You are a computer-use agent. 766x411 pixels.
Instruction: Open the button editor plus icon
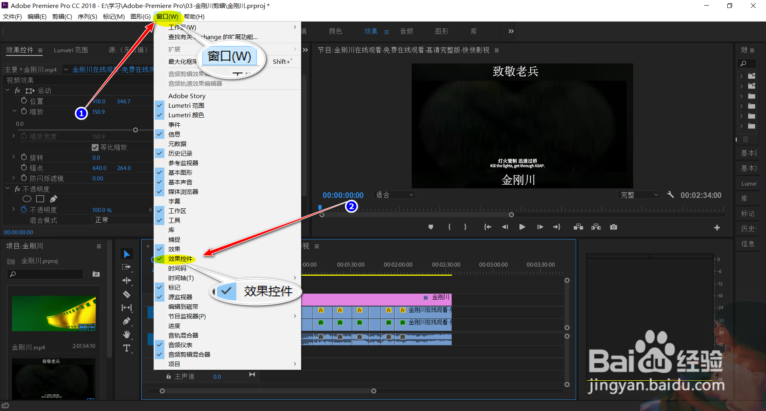point(717,227)
